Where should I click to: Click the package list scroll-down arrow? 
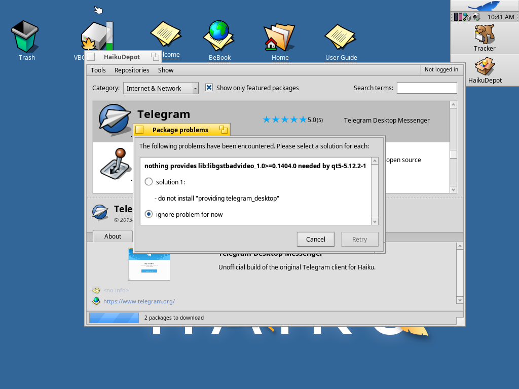point(454,189)
